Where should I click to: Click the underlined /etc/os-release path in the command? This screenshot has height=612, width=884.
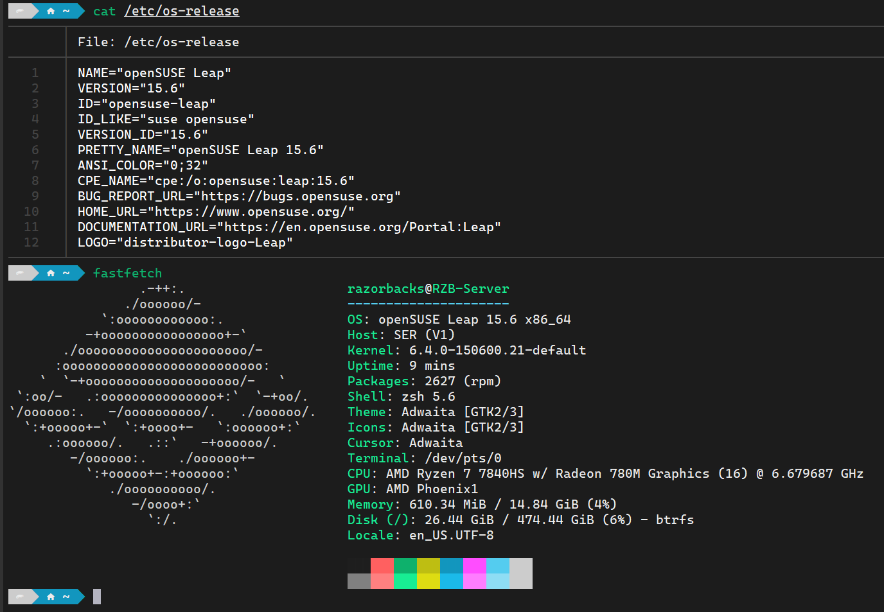tap(182, 11)
